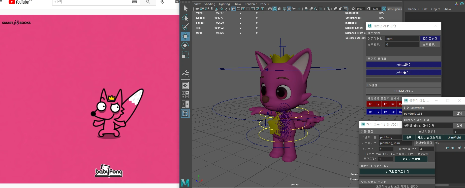Viewport: 465px width, 188px height.
Task: Toggle the viewport grid display
Action: tap(234, 9)
